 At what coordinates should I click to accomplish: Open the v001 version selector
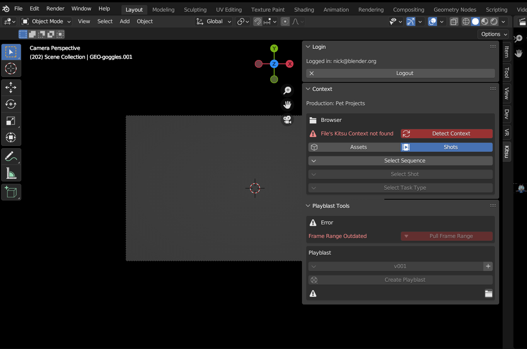click(x=396, y=266)
